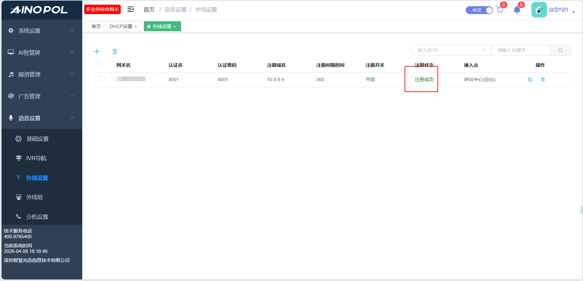Image resolution: width=583 pixels, height=281 pixels.
Task: Switch to the DHCP设置 tab
Action: tap(121, 27)
